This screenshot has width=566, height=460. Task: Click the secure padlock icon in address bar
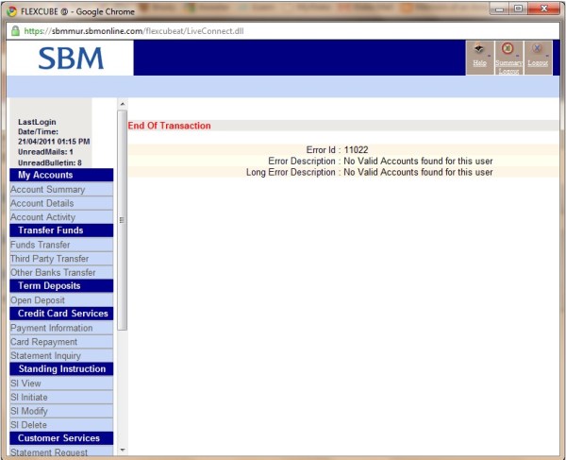[15, 31]
